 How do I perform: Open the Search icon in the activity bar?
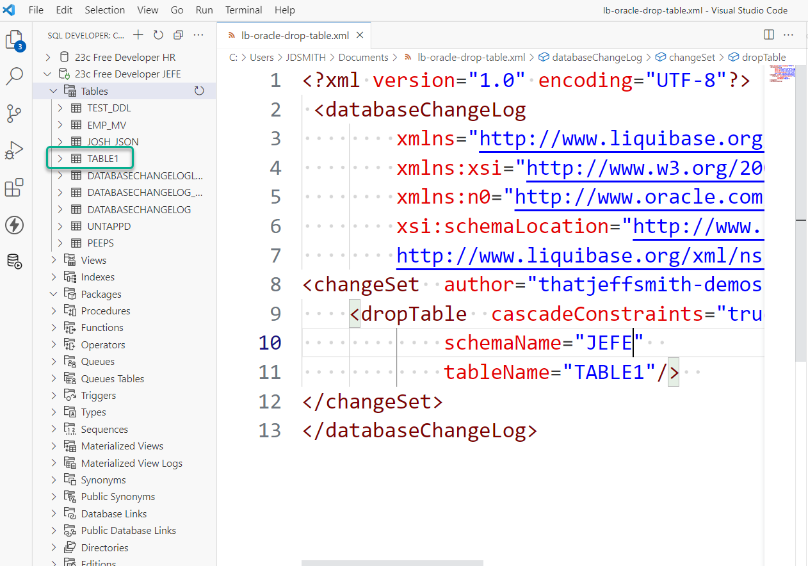point(14,76)
